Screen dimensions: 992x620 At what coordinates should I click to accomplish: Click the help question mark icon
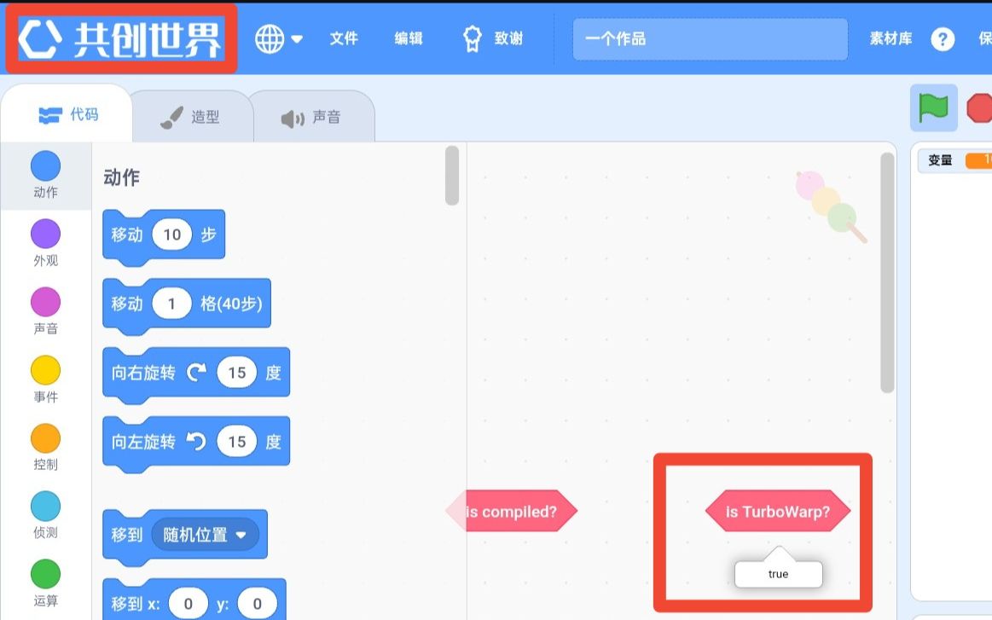[942, 38]
